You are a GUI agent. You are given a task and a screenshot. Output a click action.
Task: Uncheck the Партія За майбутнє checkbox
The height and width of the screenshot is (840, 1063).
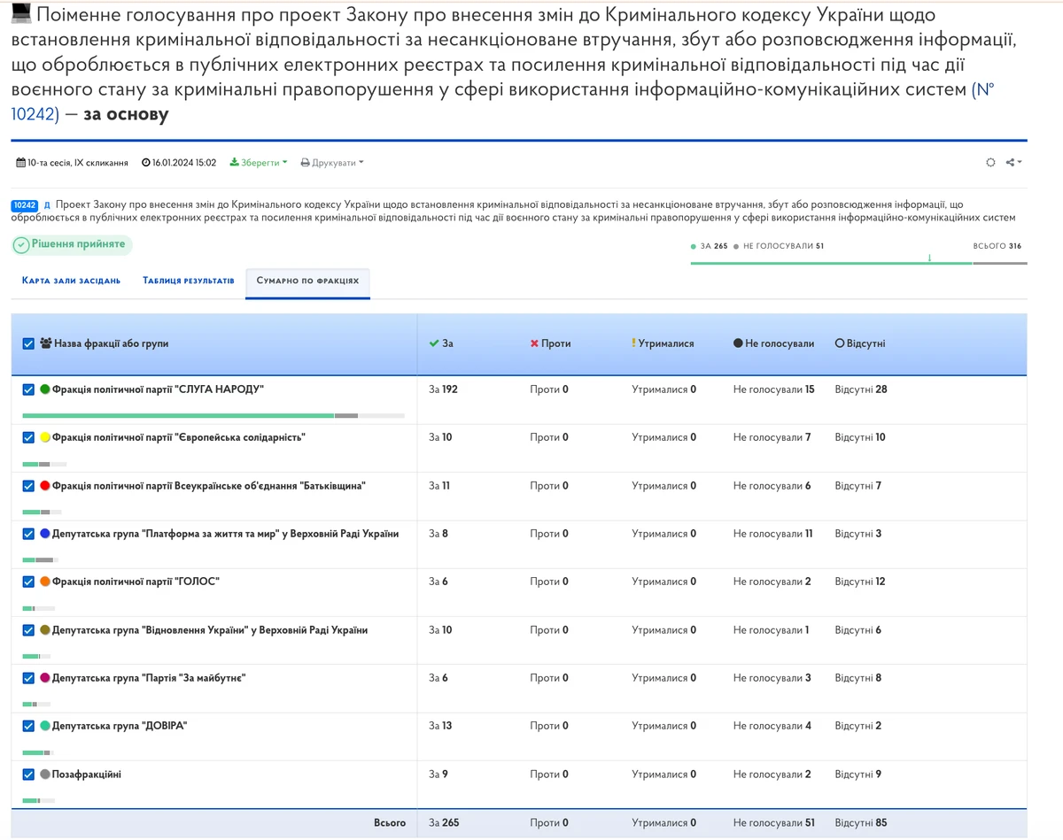(28, 678)
